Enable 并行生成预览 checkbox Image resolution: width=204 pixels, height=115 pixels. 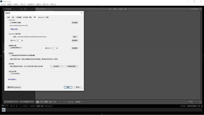(11, 74)
